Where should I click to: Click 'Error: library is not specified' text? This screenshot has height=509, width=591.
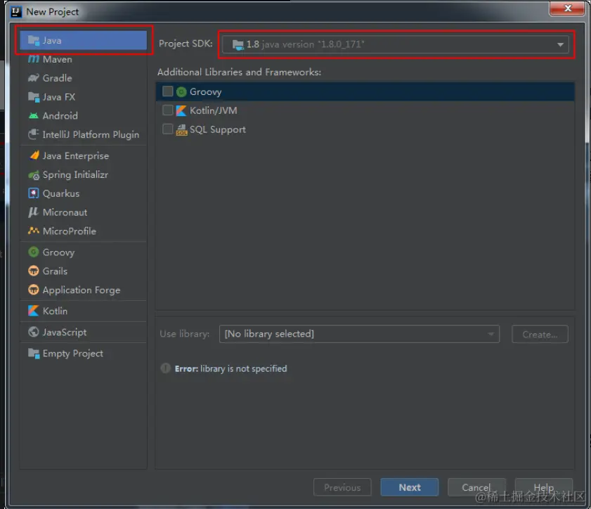230,368
